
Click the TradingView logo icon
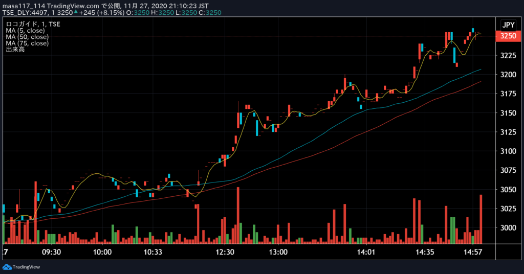point(7,267)
